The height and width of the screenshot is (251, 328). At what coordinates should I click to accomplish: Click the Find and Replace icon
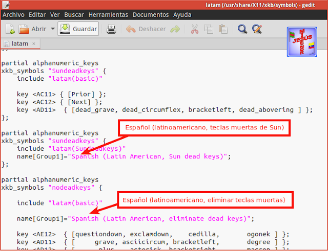pos(257,29)
